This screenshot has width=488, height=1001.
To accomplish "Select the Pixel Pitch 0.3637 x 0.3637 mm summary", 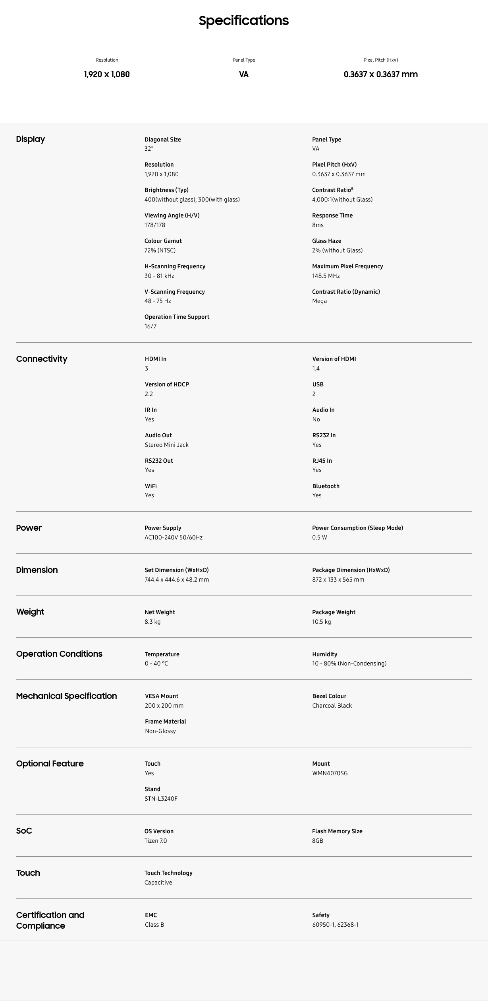I will (x=381, y=74).
